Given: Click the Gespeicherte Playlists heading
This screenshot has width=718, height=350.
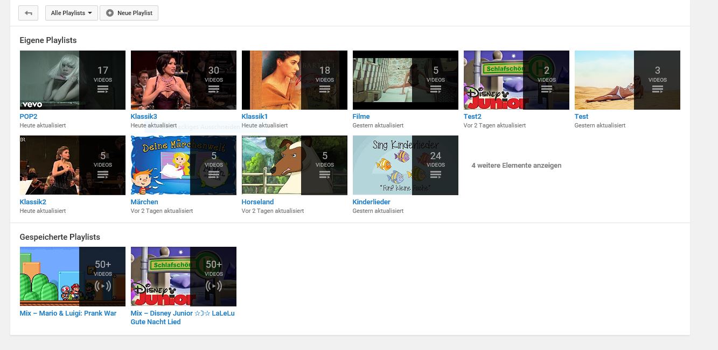Looking at the screenshot, I should click(60, 237).
